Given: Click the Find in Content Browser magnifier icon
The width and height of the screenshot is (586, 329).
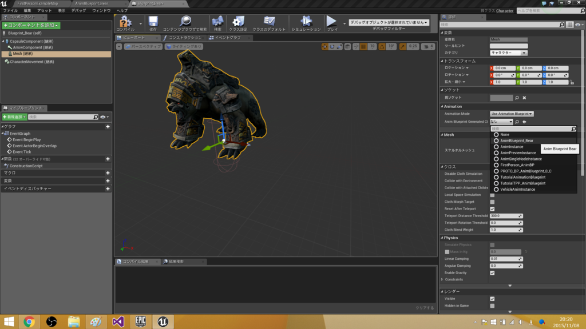Looking at the screenshot, I should click(x=185, y=21).
